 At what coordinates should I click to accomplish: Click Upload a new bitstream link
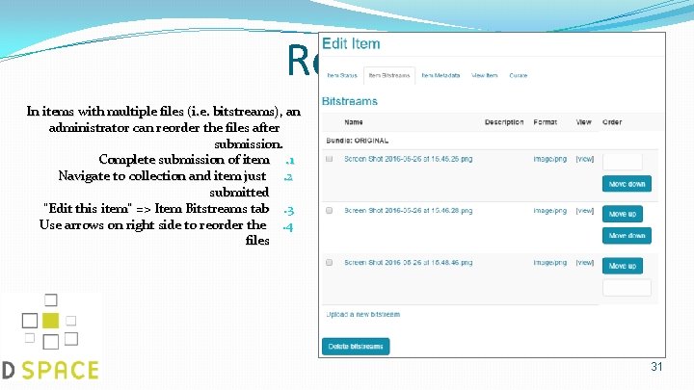tap(363, 314)
